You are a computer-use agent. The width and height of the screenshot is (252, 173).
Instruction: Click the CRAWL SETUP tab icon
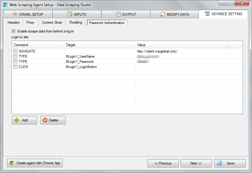coord(15,14)
